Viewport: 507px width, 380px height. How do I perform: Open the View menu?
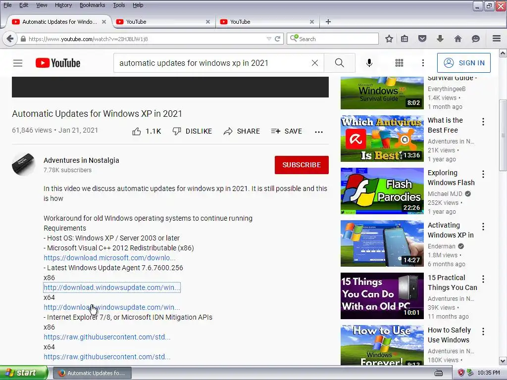click(42, 5)
